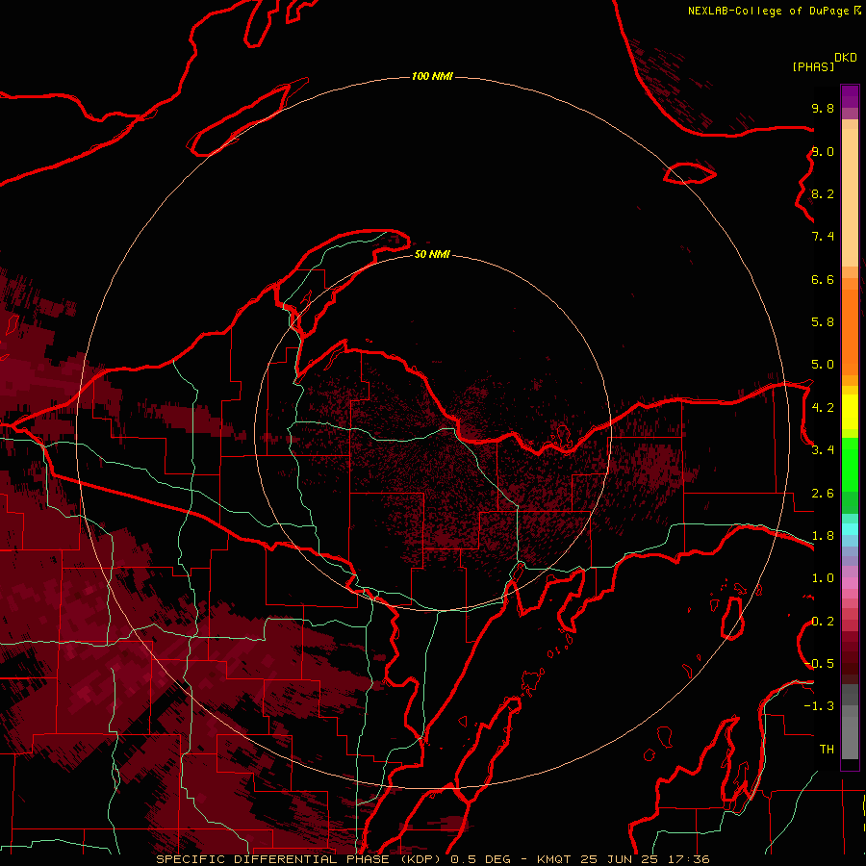Pick the bright green color bar segment
Screen dimensions: 866x866
(850, 464)
